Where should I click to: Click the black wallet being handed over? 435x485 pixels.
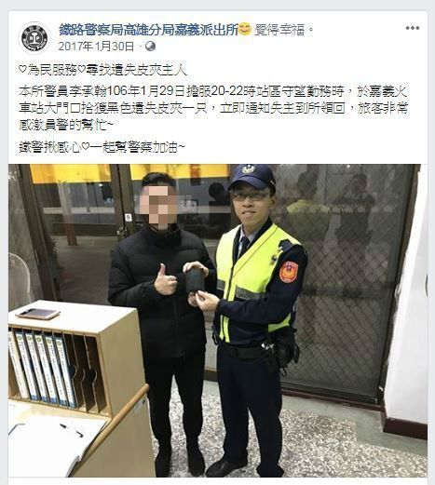[x=195, y=281]
